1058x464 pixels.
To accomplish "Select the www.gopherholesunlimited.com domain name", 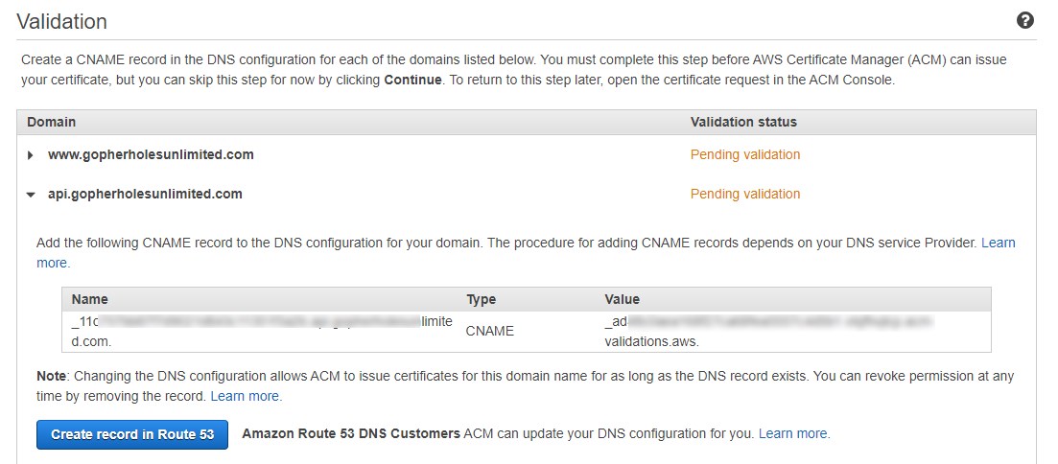I will (151, 154).
